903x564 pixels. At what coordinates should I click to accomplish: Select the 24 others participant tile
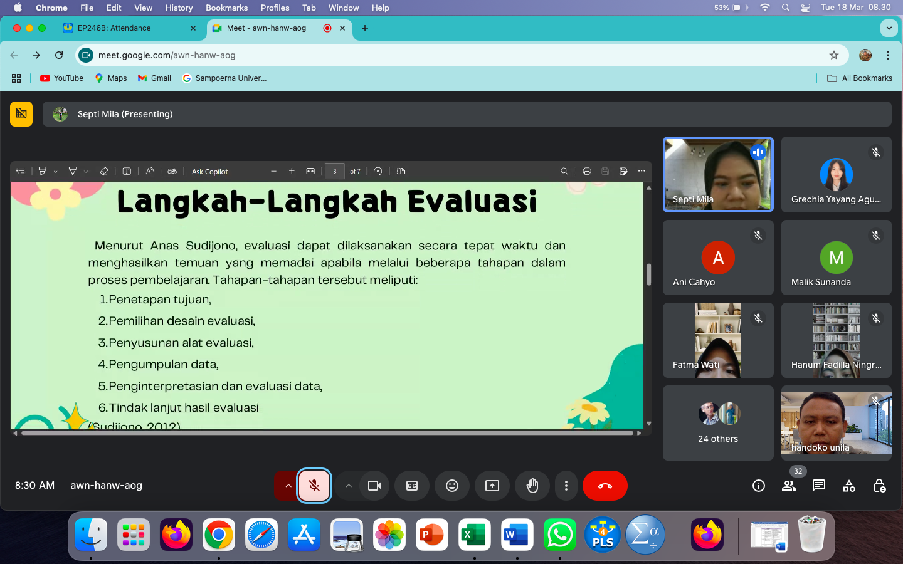click(x=718, y=423)
